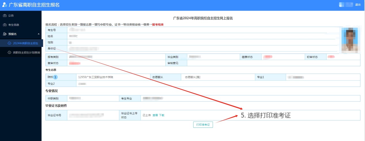The height and width of the screenshot is (141, 365).
Task: Click the 12959广东工贸职业技术学院 school cell
Action: click(96, 77)
